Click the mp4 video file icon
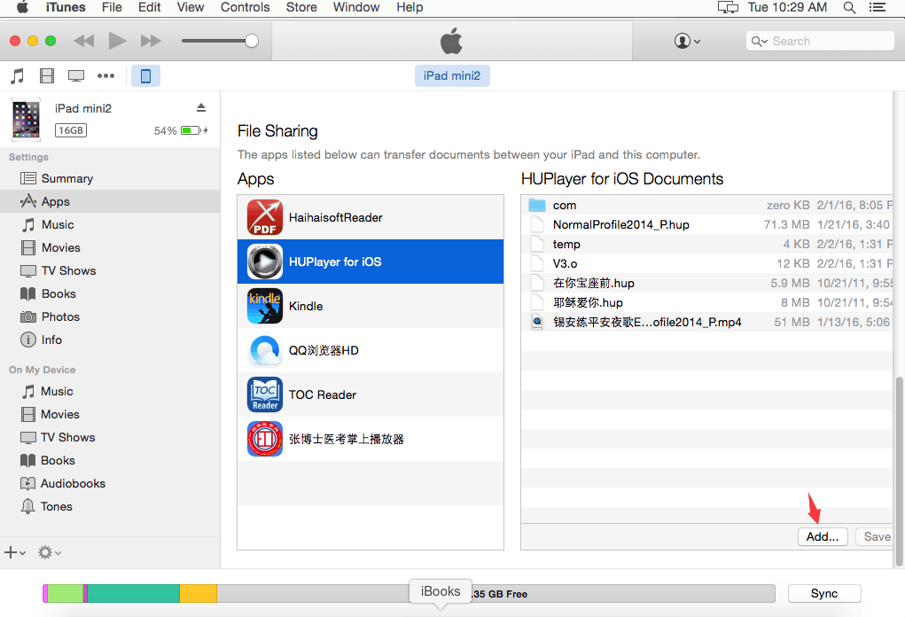The width and height of the screenshot is (905, 617). (x=537, y=322)
